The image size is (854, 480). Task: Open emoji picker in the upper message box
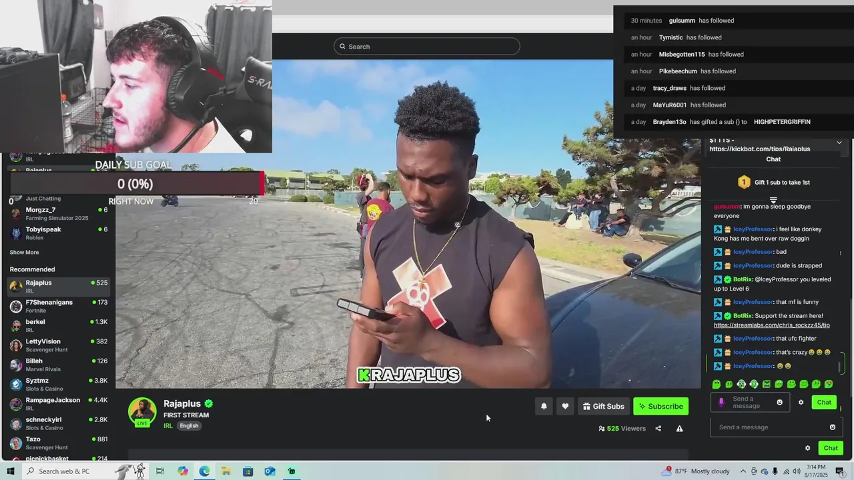(x=779, y=402)
